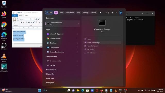This screenshot has width=165, height=93.
Task: Choose Run as administrator
Action: [102, 42]
